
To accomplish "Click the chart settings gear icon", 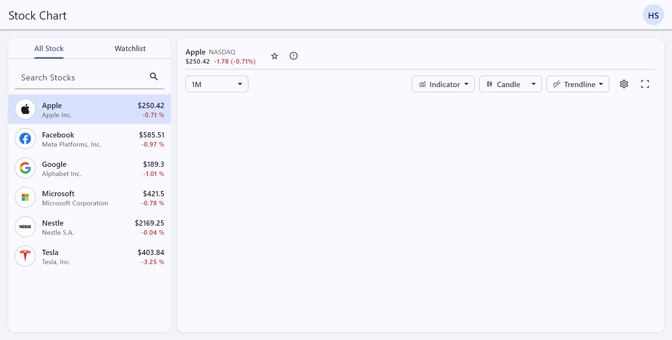I will coord(624,84).
